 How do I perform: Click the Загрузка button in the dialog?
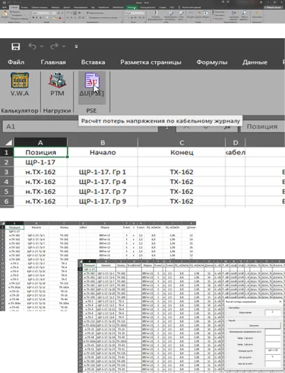pos(254,325)
